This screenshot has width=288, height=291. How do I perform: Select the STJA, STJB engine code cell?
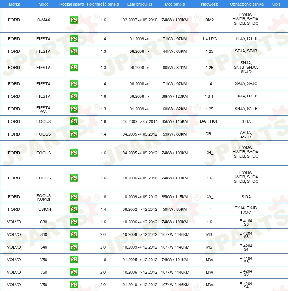(x=246, y=51)
